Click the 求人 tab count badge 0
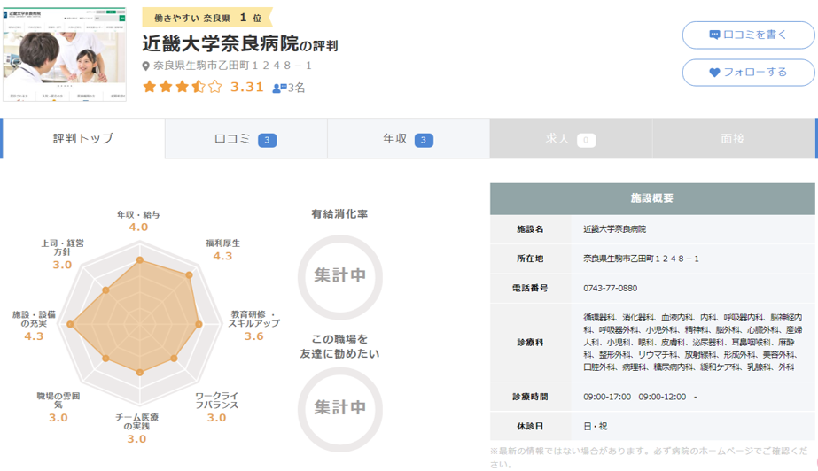The image size is (818, 471). (x=586, y=140)
